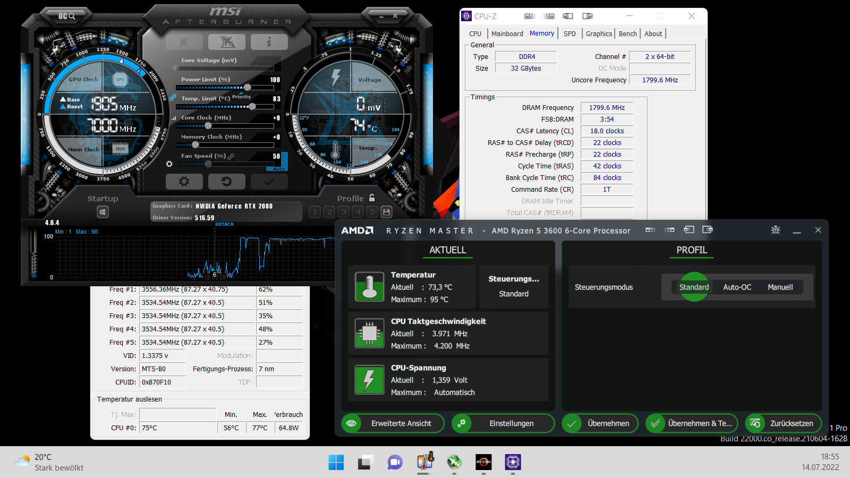Click the Übernehmen button
Image resolution: width=850 pixels, height=478 pixels.
[x=600, y=423]
